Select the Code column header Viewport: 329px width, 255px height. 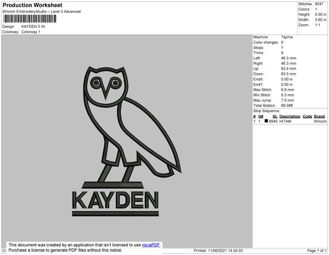click(308, 117)
